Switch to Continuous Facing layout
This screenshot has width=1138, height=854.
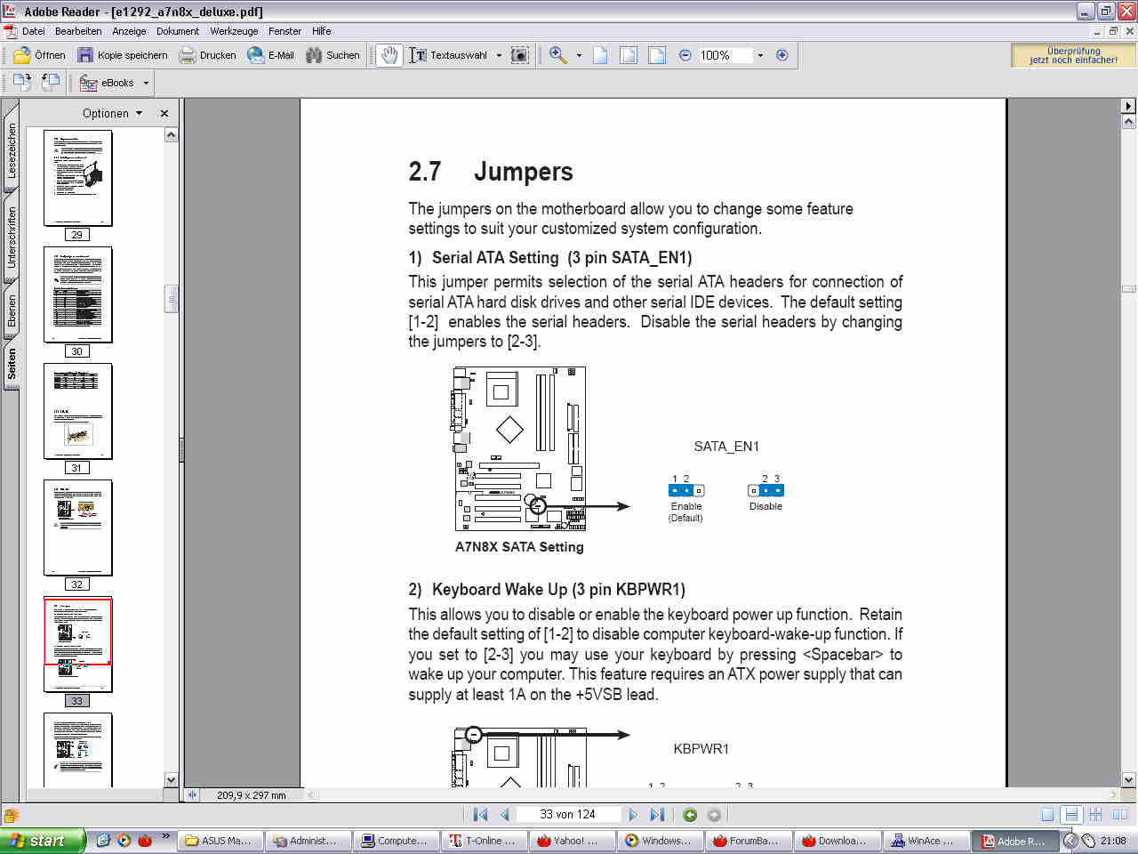click(1095, 815)
